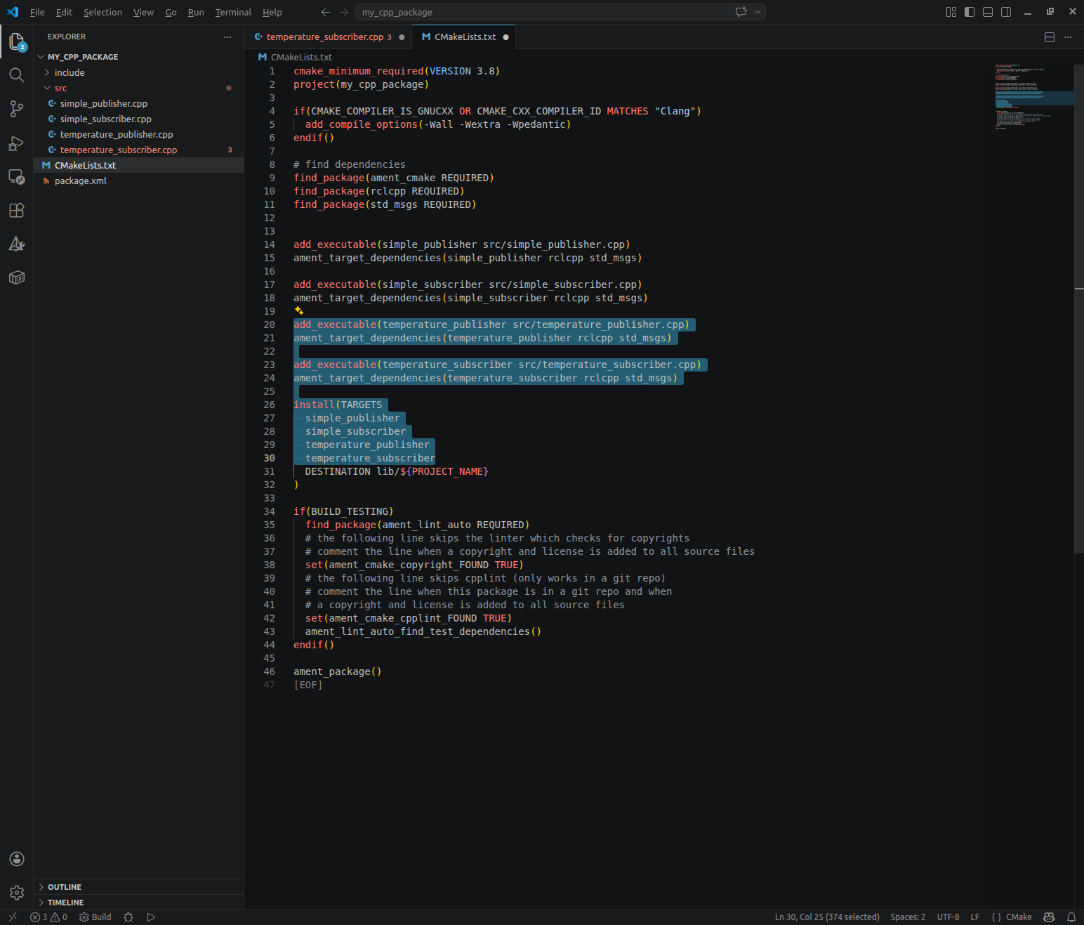
Task: Close the unsaved CMakeLists.txt tab dot
Action: (x=505, y=37)
